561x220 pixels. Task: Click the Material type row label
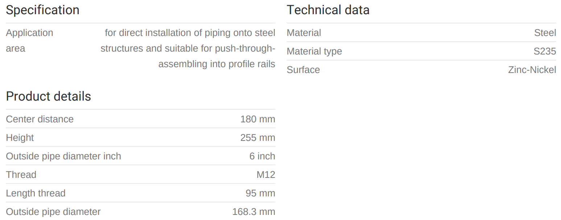[314, 52]
